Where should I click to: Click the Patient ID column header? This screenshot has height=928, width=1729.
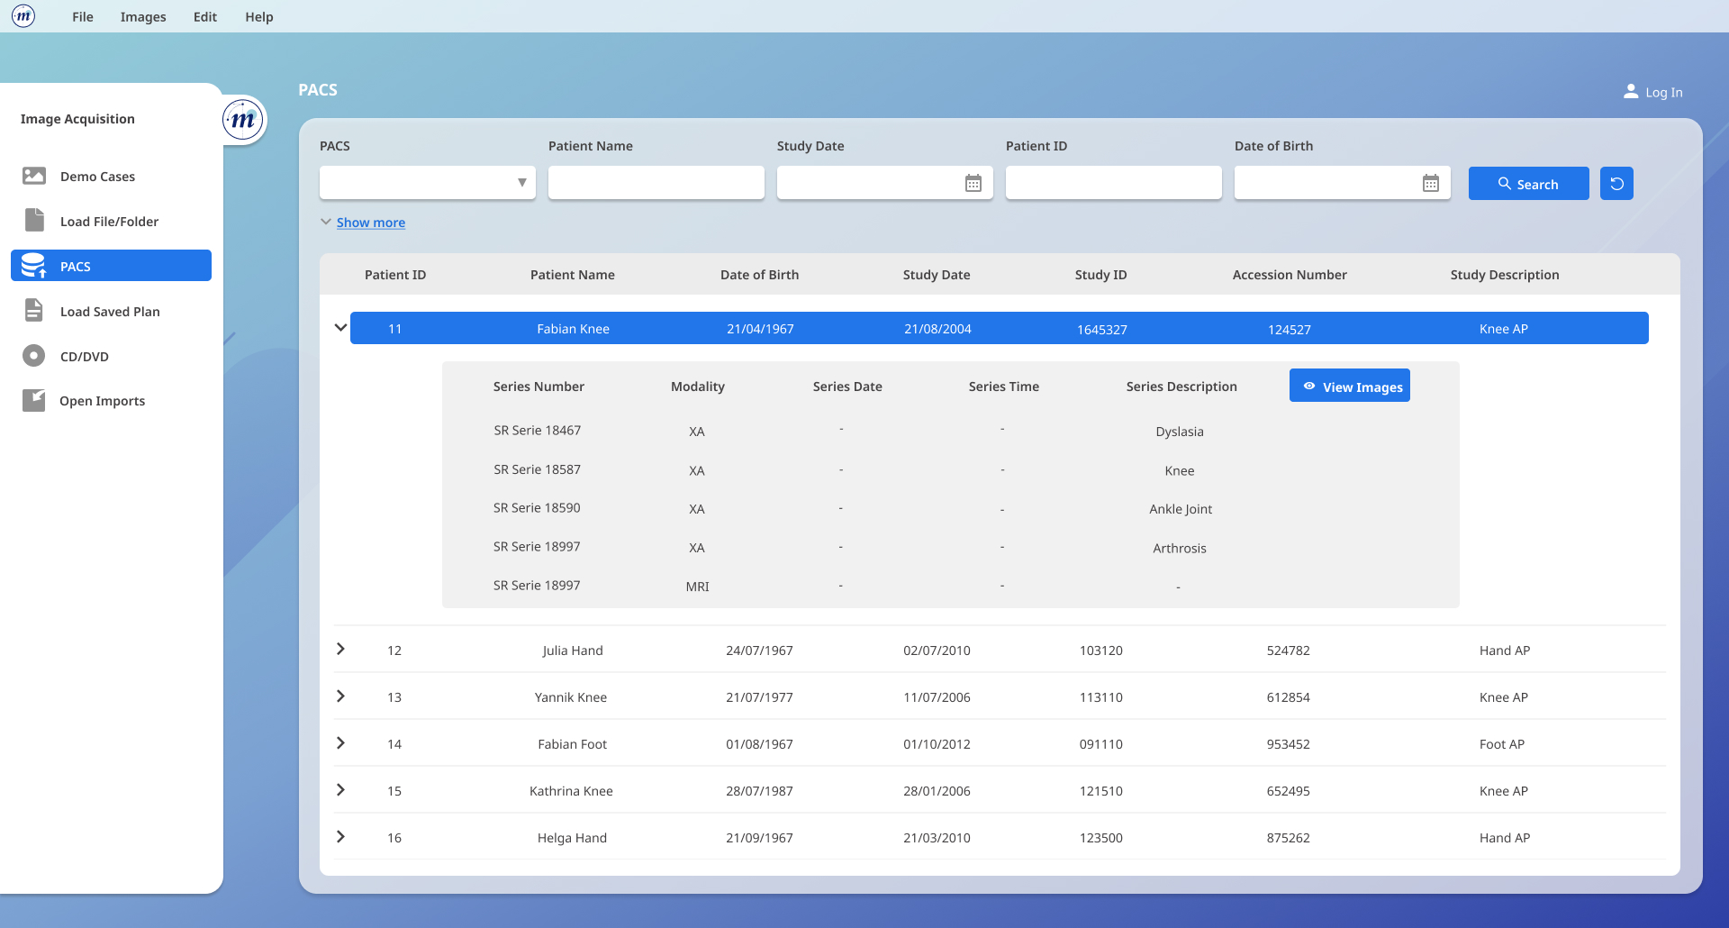(395, 275)
